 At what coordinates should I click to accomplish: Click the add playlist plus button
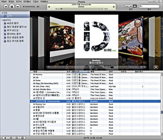5,138
